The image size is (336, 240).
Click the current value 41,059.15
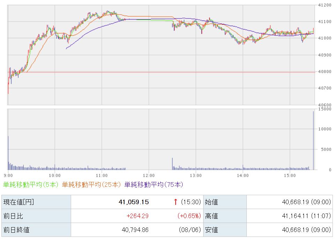pos(134,202)
